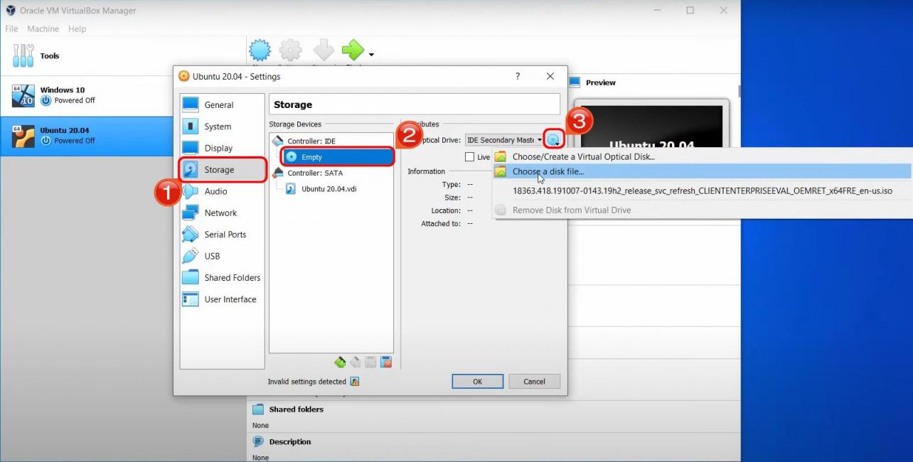Screen dimensions: 913x462
Task: Dismiss the dialog with Cancel
Action: (x=534, y=381)
